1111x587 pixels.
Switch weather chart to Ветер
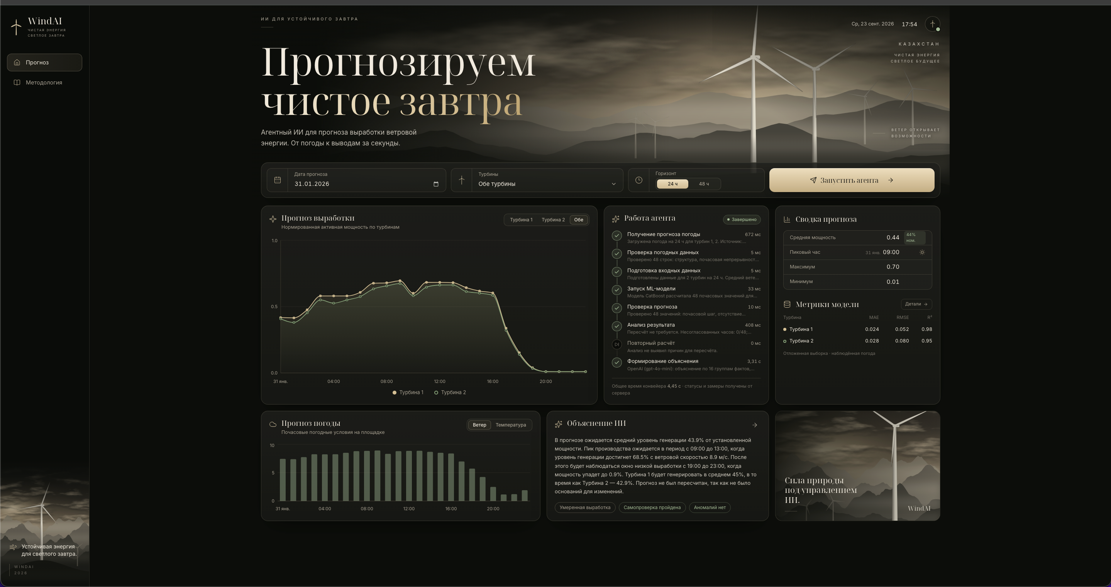pos(479,425)
